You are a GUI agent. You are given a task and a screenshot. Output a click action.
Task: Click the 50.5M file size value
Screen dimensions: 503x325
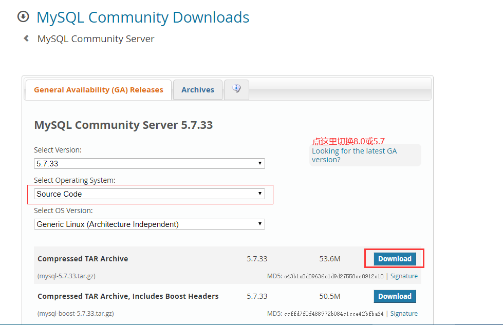[330, 296]
